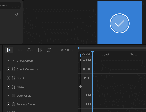Click the playback direction arrow icon
Screen dimensions: 146x112
tap(18, 50)
